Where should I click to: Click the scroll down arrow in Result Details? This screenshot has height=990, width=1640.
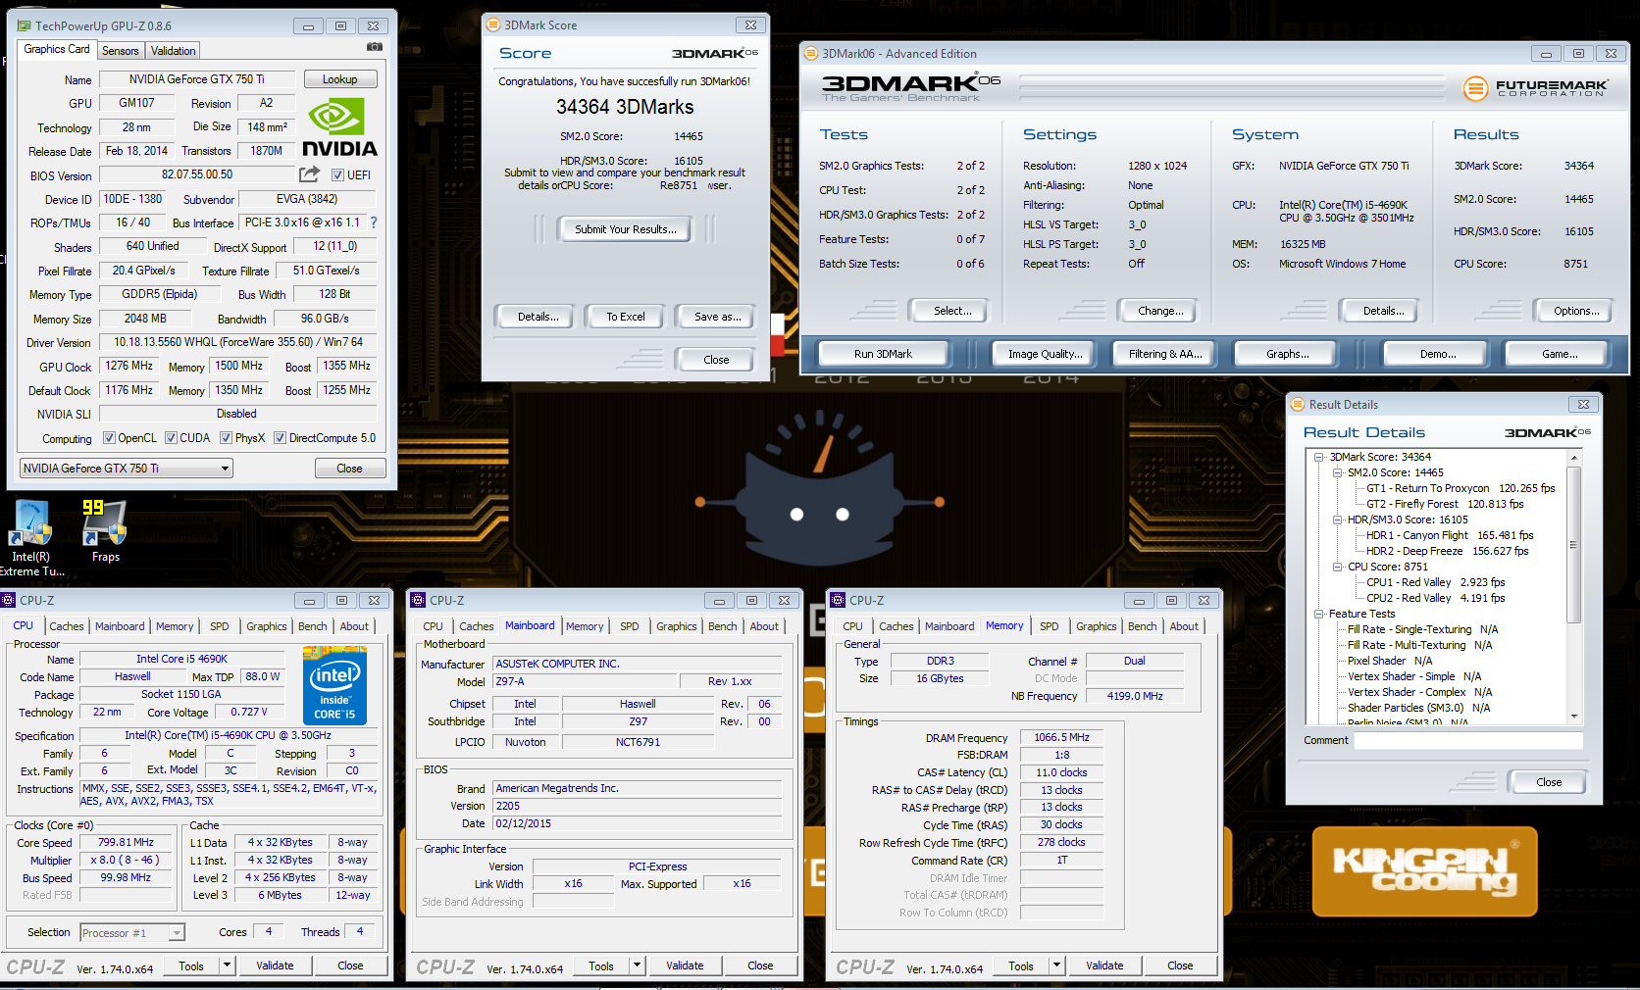click(1573, 716)
